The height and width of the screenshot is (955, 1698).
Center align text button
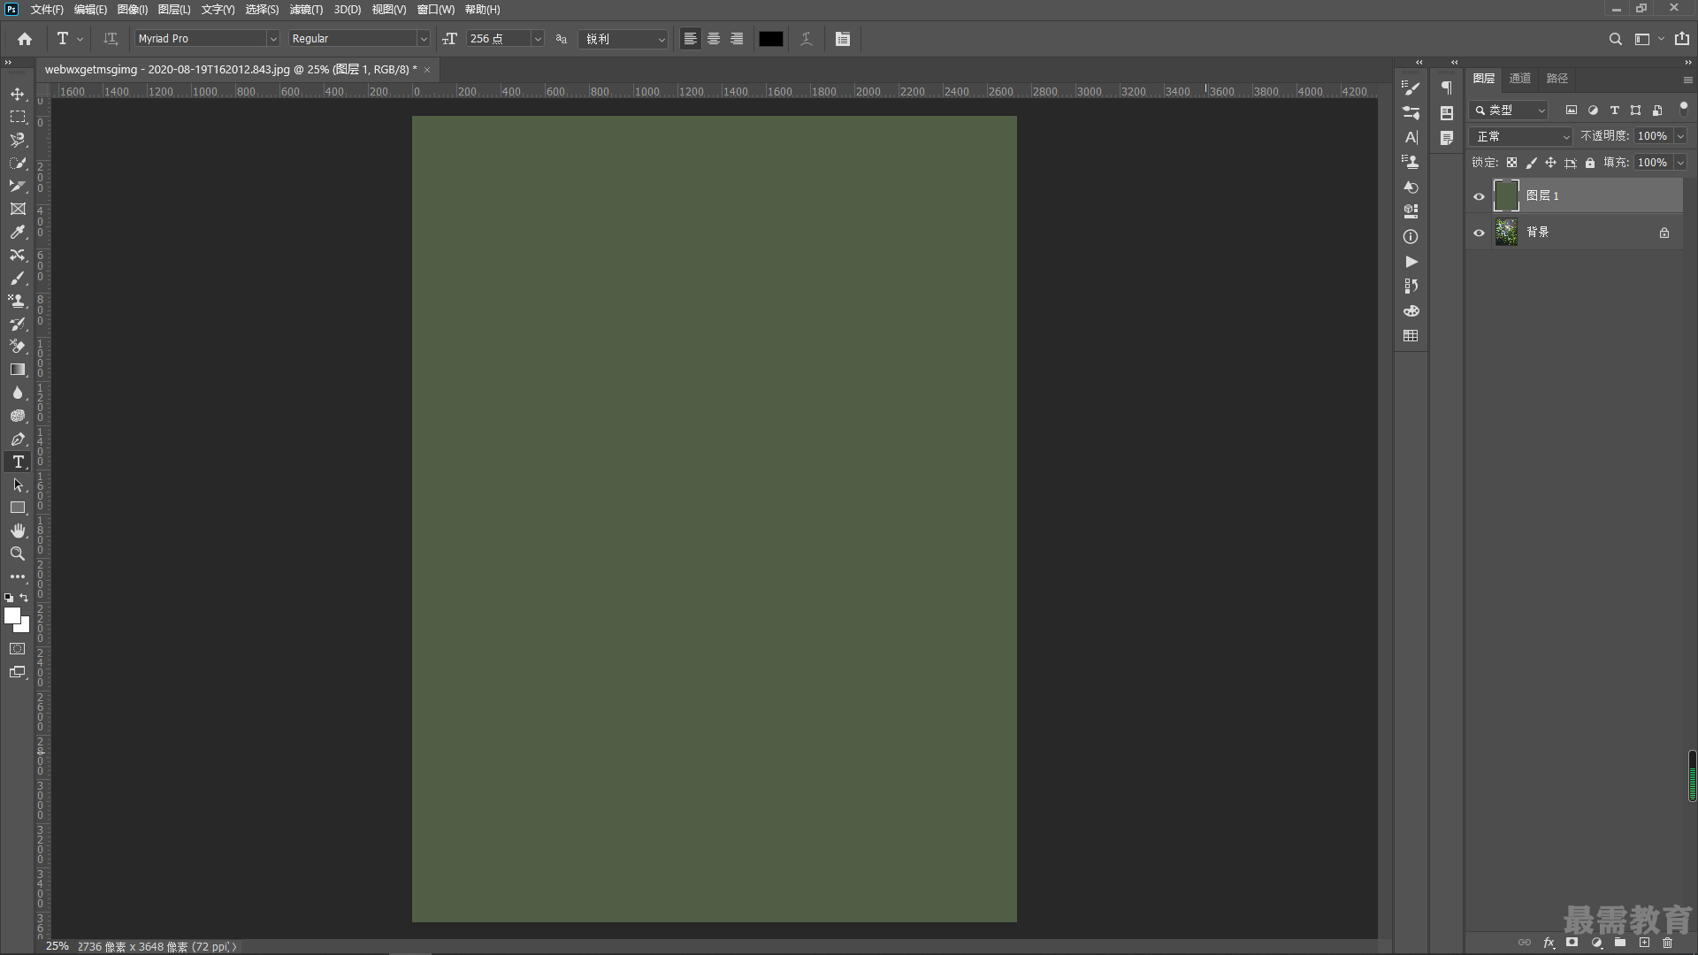[x=714, y=39]
